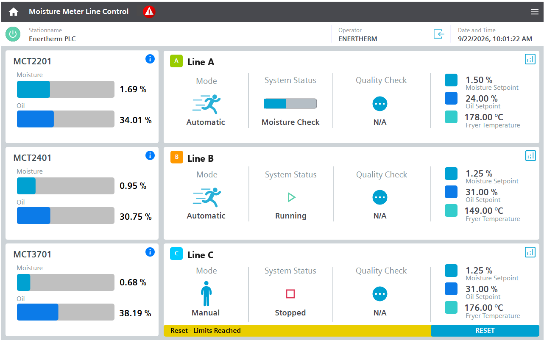Select the green Line A badge

pos(176,61)
